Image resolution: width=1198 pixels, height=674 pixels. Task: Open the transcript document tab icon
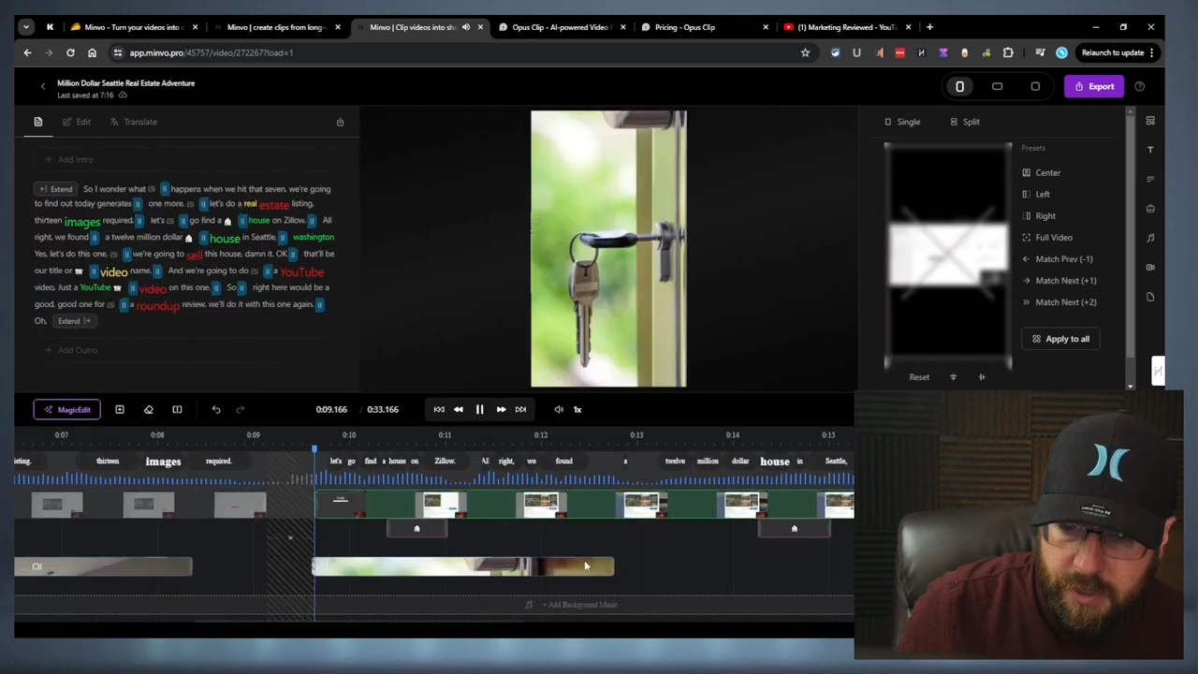click(x=38, y=122)
